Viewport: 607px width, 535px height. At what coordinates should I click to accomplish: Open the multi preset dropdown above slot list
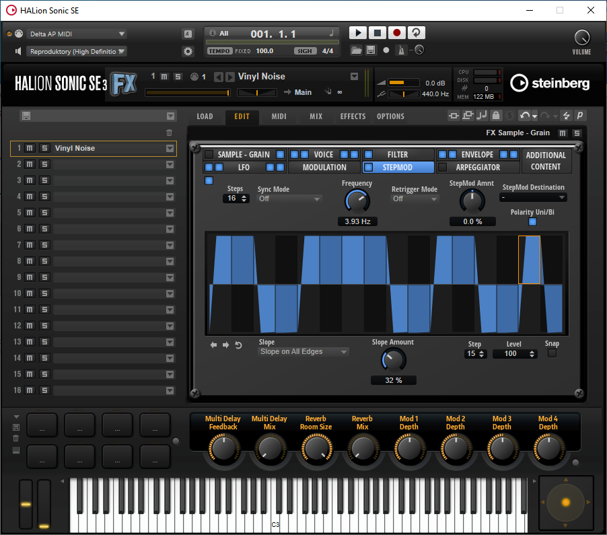pyautogui.click(x=170, y=116)
